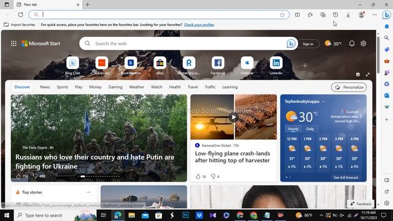
Task: Show hidden system tray icons
Action: click(x=321, y=215)
